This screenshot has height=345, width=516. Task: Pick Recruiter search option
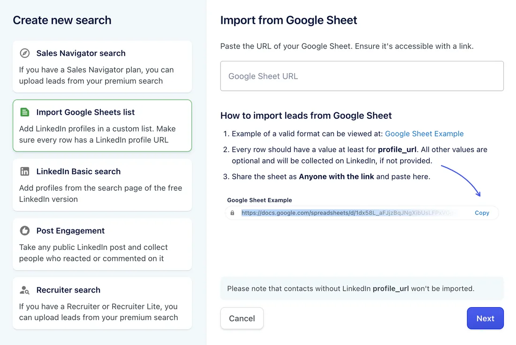coord(102,303)
